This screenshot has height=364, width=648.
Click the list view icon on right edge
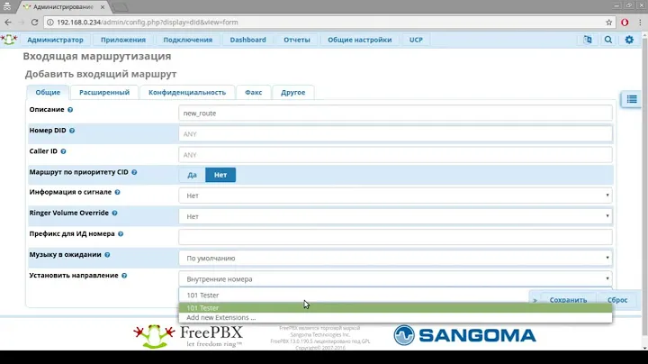point(632,99)
